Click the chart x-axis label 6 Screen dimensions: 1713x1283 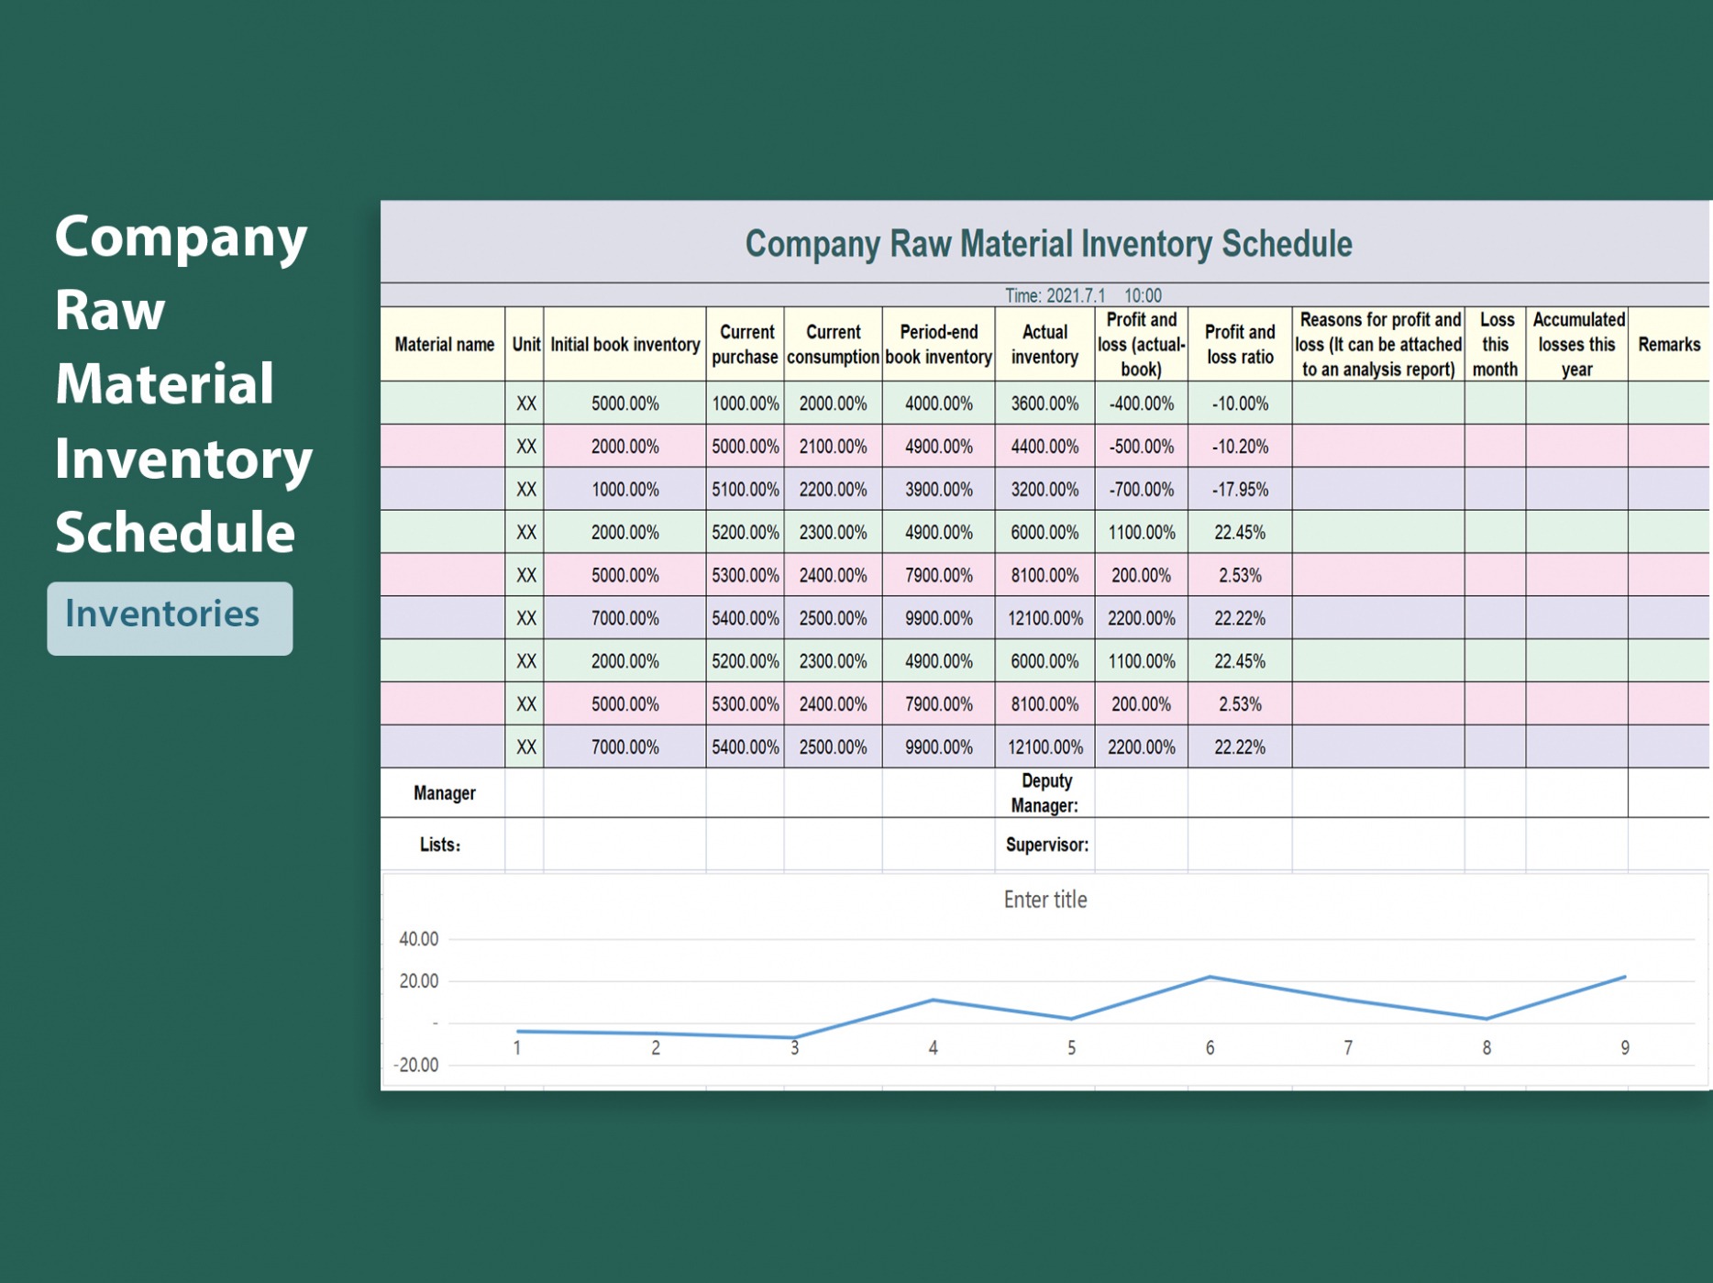(1209, 1047)
